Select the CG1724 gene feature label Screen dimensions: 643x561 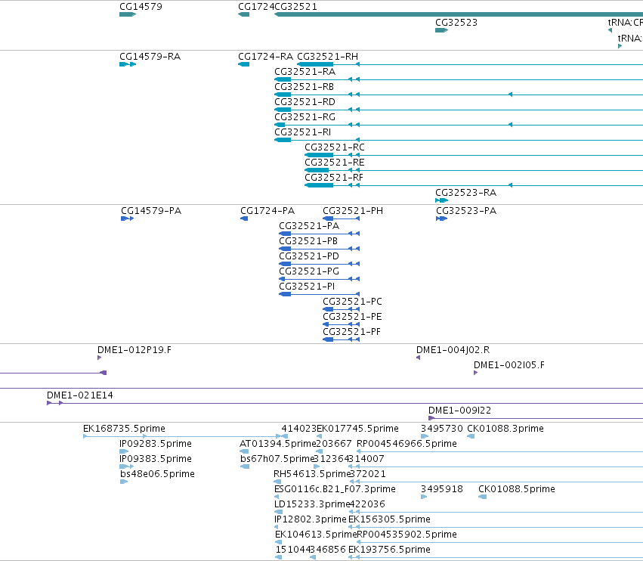(256, 7)
